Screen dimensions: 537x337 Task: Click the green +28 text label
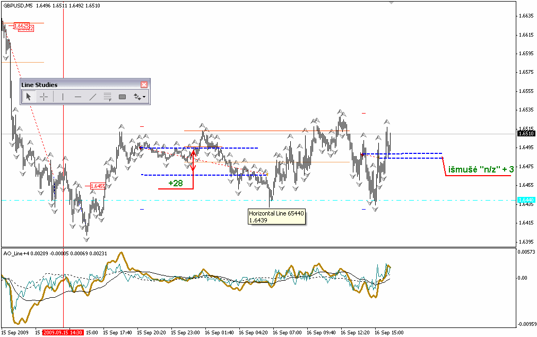[x=175, y=183]
